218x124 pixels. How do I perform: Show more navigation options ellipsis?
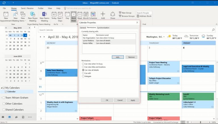(30, 117)
